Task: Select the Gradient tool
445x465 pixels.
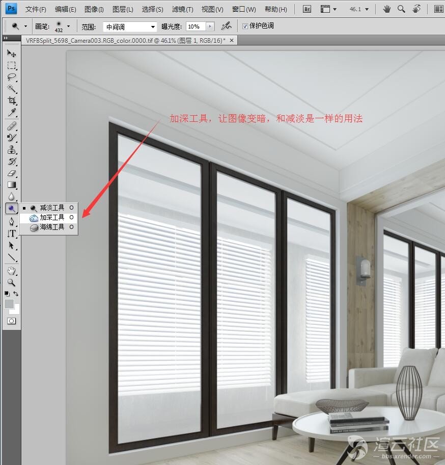Action: pyautogui.click(x=12, y=185)
